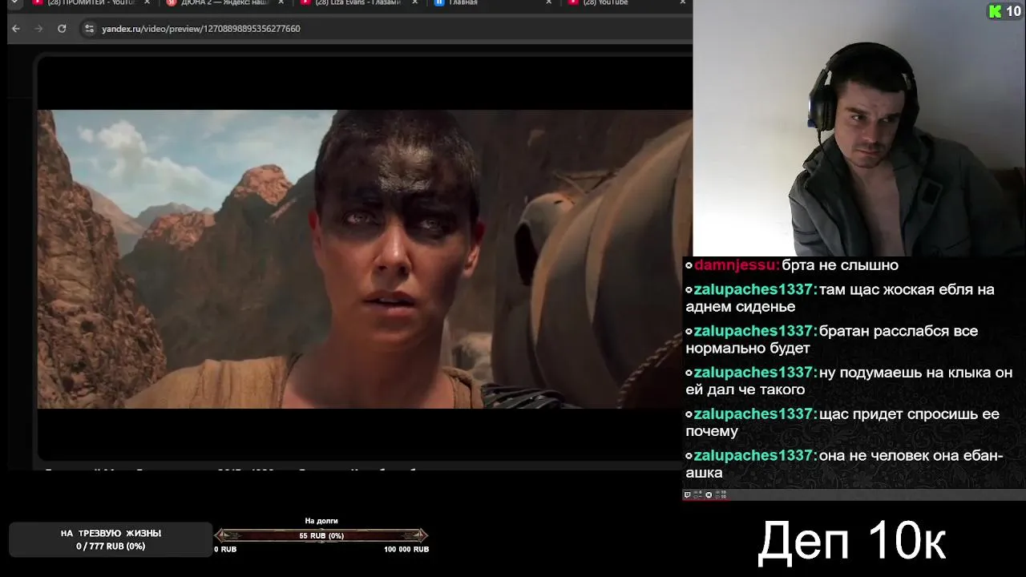Go back to the previous page
This screenshot has width=1026, height=577.
tap(16, 28)
